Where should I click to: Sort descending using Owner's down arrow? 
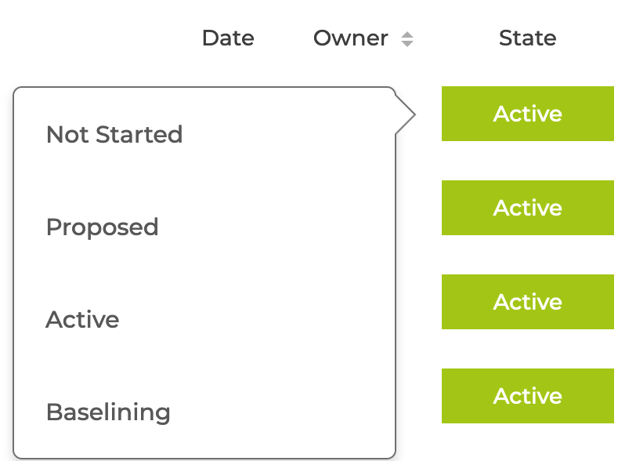tap(407, 43)
